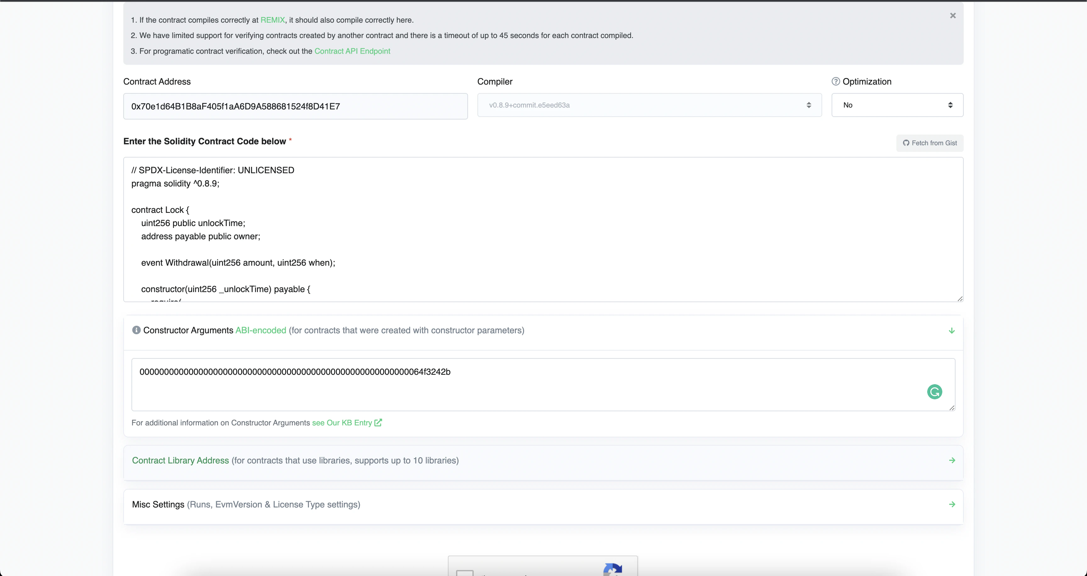The height and width of the screenshot is (576, 1087).
Task: Click inside the Solidity contract code editor
Action: [x=540, y=230]
